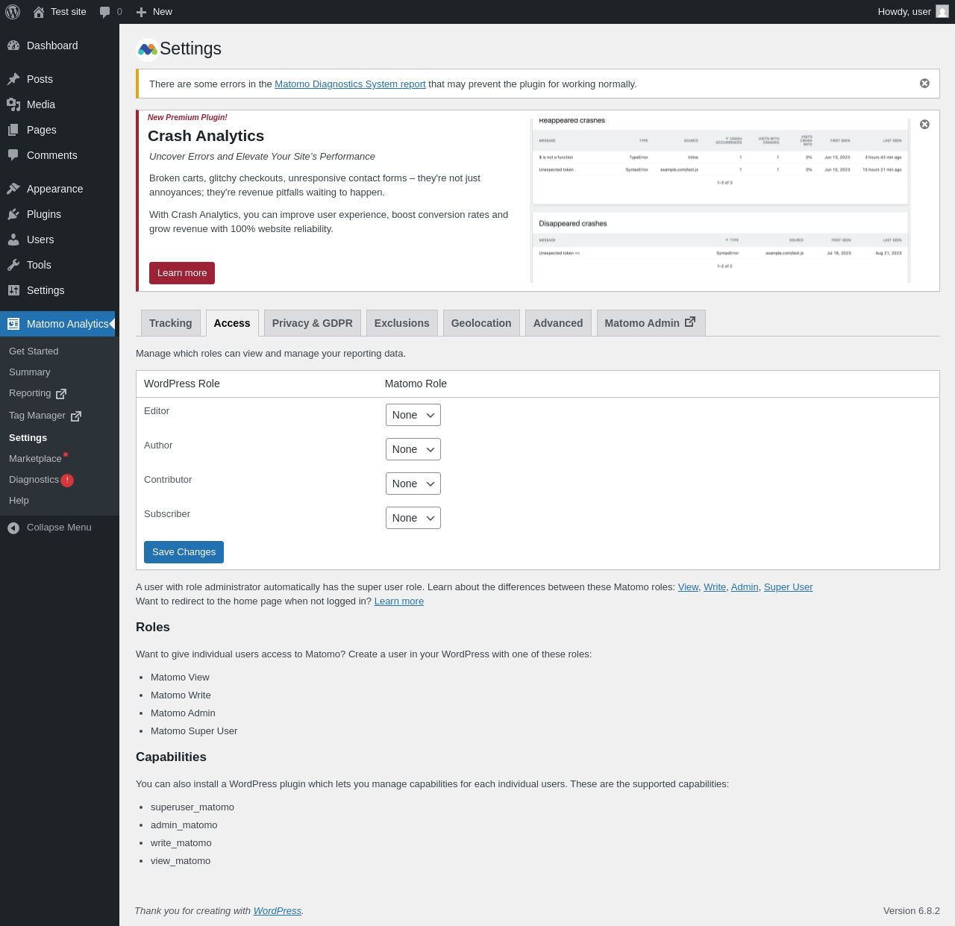Viewport: 955px width, 926px height.
Task: Click the Pages icon in sidebar
Action: tap(13, 130)
